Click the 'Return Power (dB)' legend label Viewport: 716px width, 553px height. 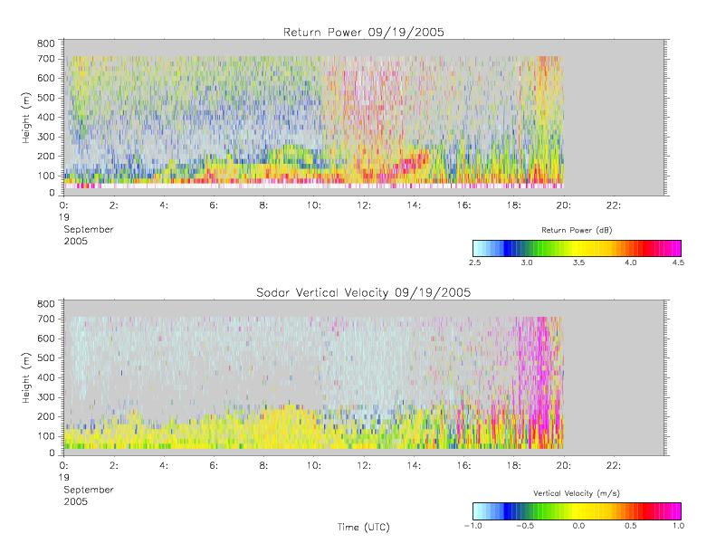(577, 230)
